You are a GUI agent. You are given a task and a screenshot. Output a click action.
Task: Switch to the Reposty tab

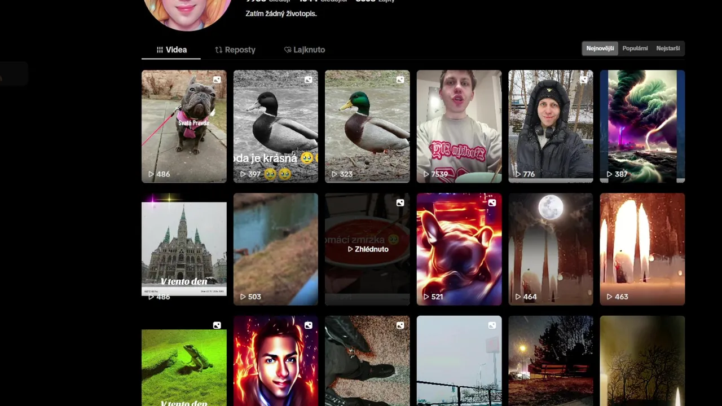[235, 50]
